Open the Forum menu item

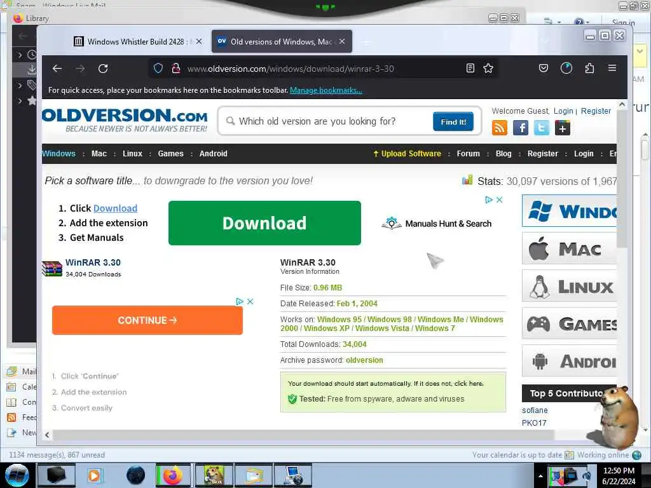pyautogui.click(x=469, y=154)
